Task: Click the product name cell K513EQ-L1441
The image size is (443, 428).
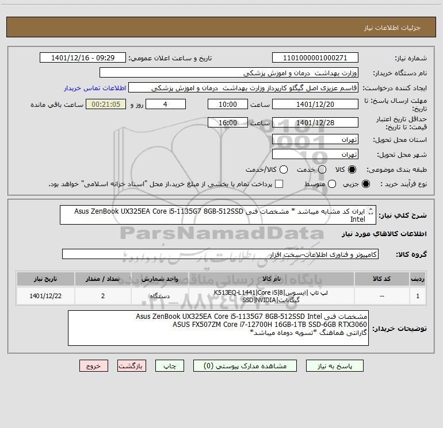Action: [270, 296]
